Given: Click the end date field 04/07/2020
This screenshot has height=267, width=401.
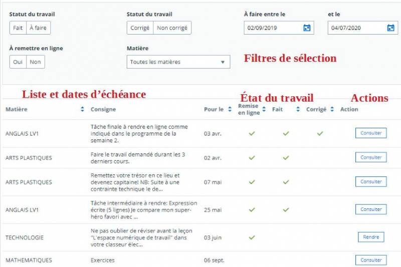Looking at the screenshot, I should [x=357, y=28].
